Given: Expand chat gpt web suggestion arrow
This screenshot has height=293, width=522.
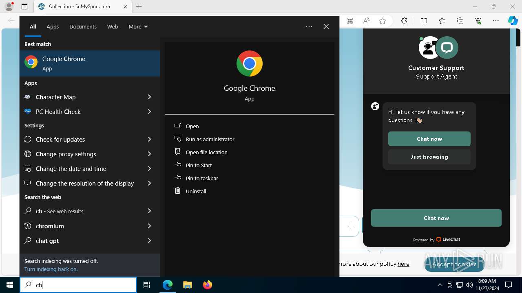Looking at the screenshot, I should coord(149,241).
